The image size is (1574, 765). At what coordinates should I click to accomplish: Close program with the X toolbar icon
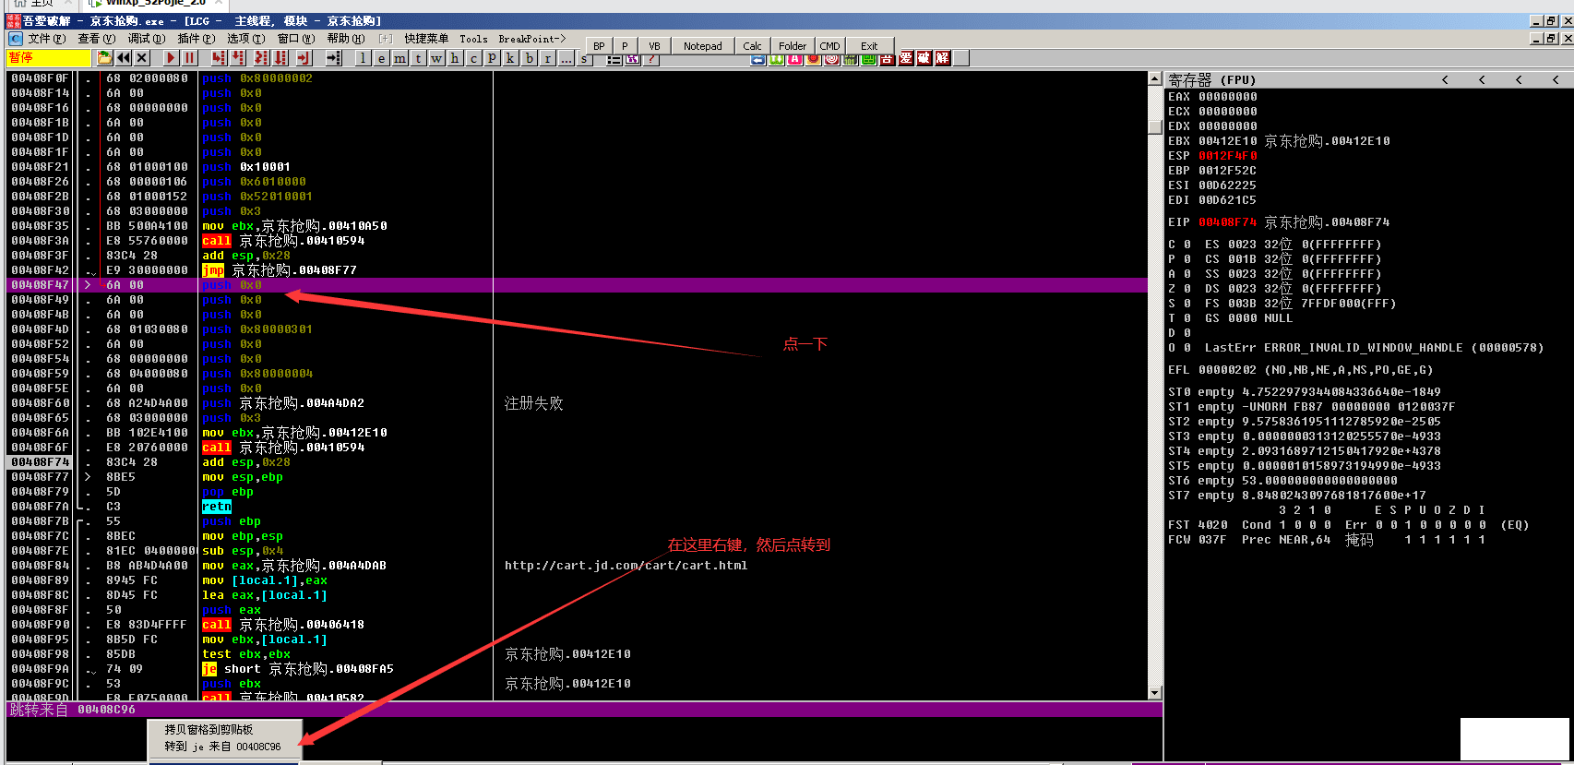click(x=141, y=58)
